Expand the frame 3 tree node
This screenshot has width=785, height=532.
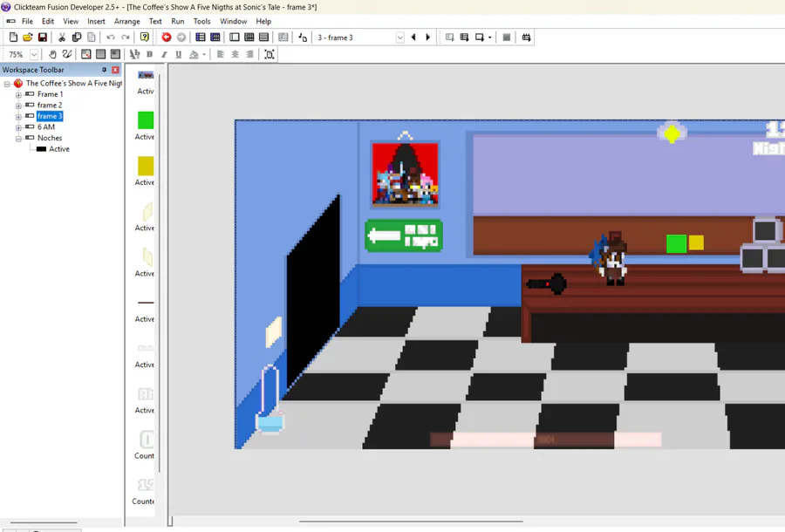pos(18,117)
